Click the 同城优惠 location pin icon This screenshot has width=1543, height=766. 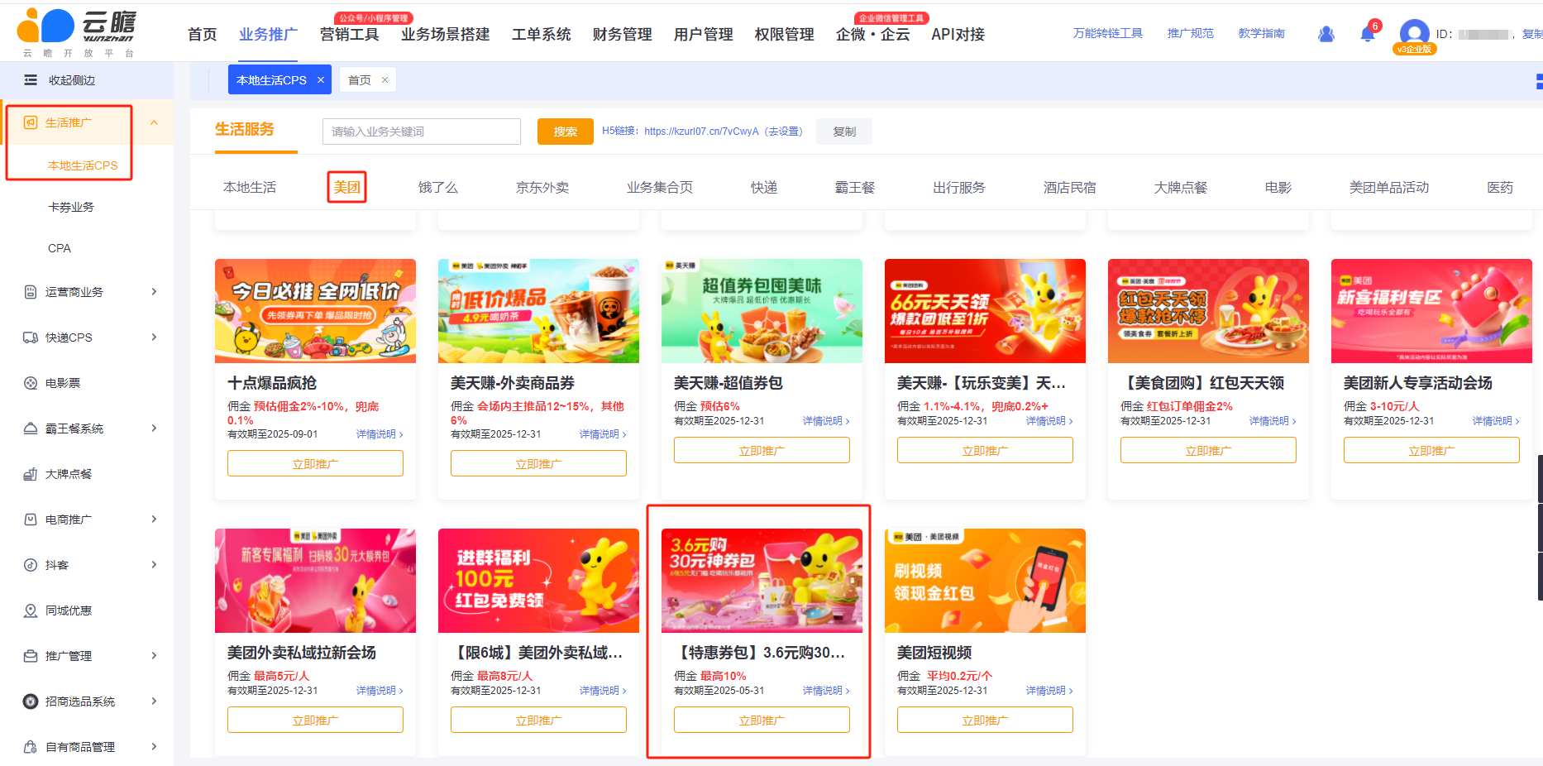(x=31, y=610)
